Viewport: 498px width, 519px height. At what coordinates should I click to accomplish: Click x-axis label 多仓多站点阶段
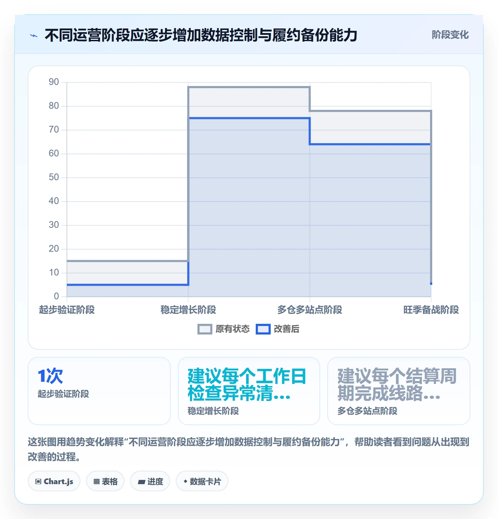pos(310,310)
